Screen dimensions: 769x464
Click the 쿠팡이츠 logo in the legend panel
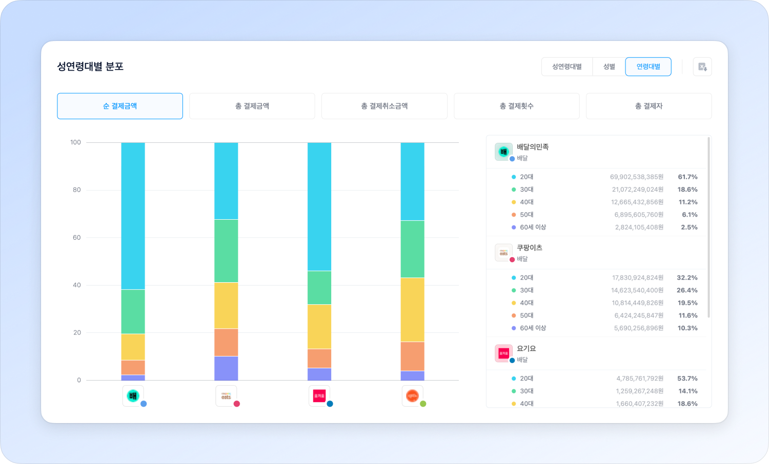pos(503,252)
